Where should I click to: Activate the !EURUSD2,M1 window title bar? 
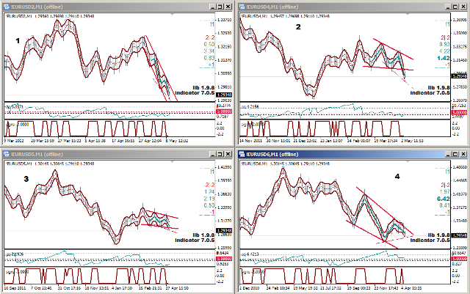pyautogui.click(x=110, y=7)
